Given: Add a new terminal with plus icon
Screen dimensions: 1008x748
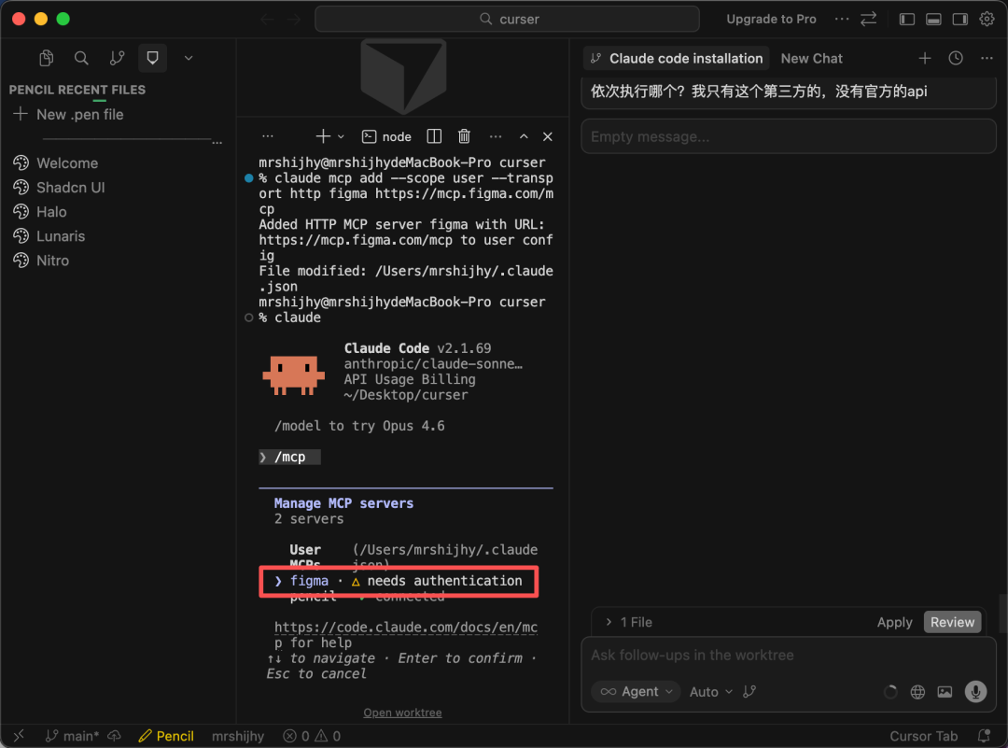Looking at the screenshot, I should (x=323, y=136).
